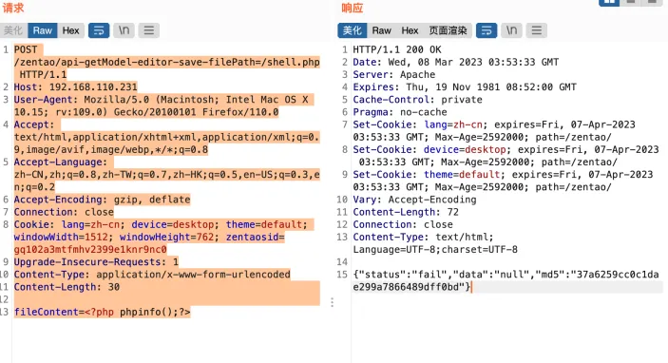
Task: Click the 请求 panel heading
Action: [x=12, y=8]
